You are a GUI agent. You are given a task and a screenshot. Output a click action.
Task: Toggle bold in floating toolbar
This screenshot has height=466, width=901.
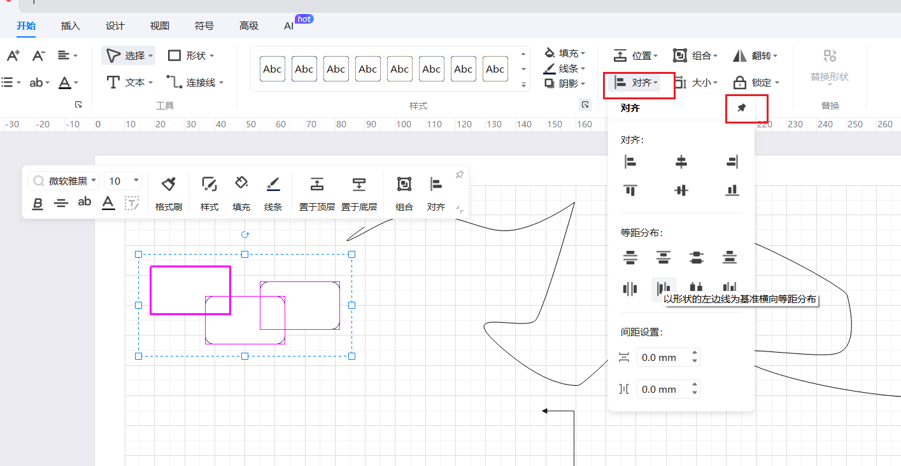coord(38,203)
